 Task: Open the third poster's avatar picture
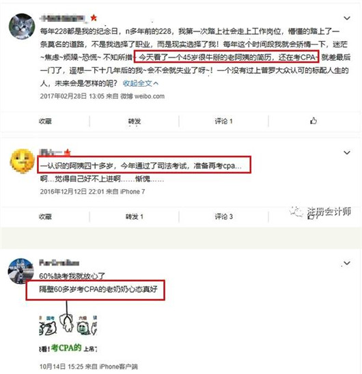(x=20, y=271)
